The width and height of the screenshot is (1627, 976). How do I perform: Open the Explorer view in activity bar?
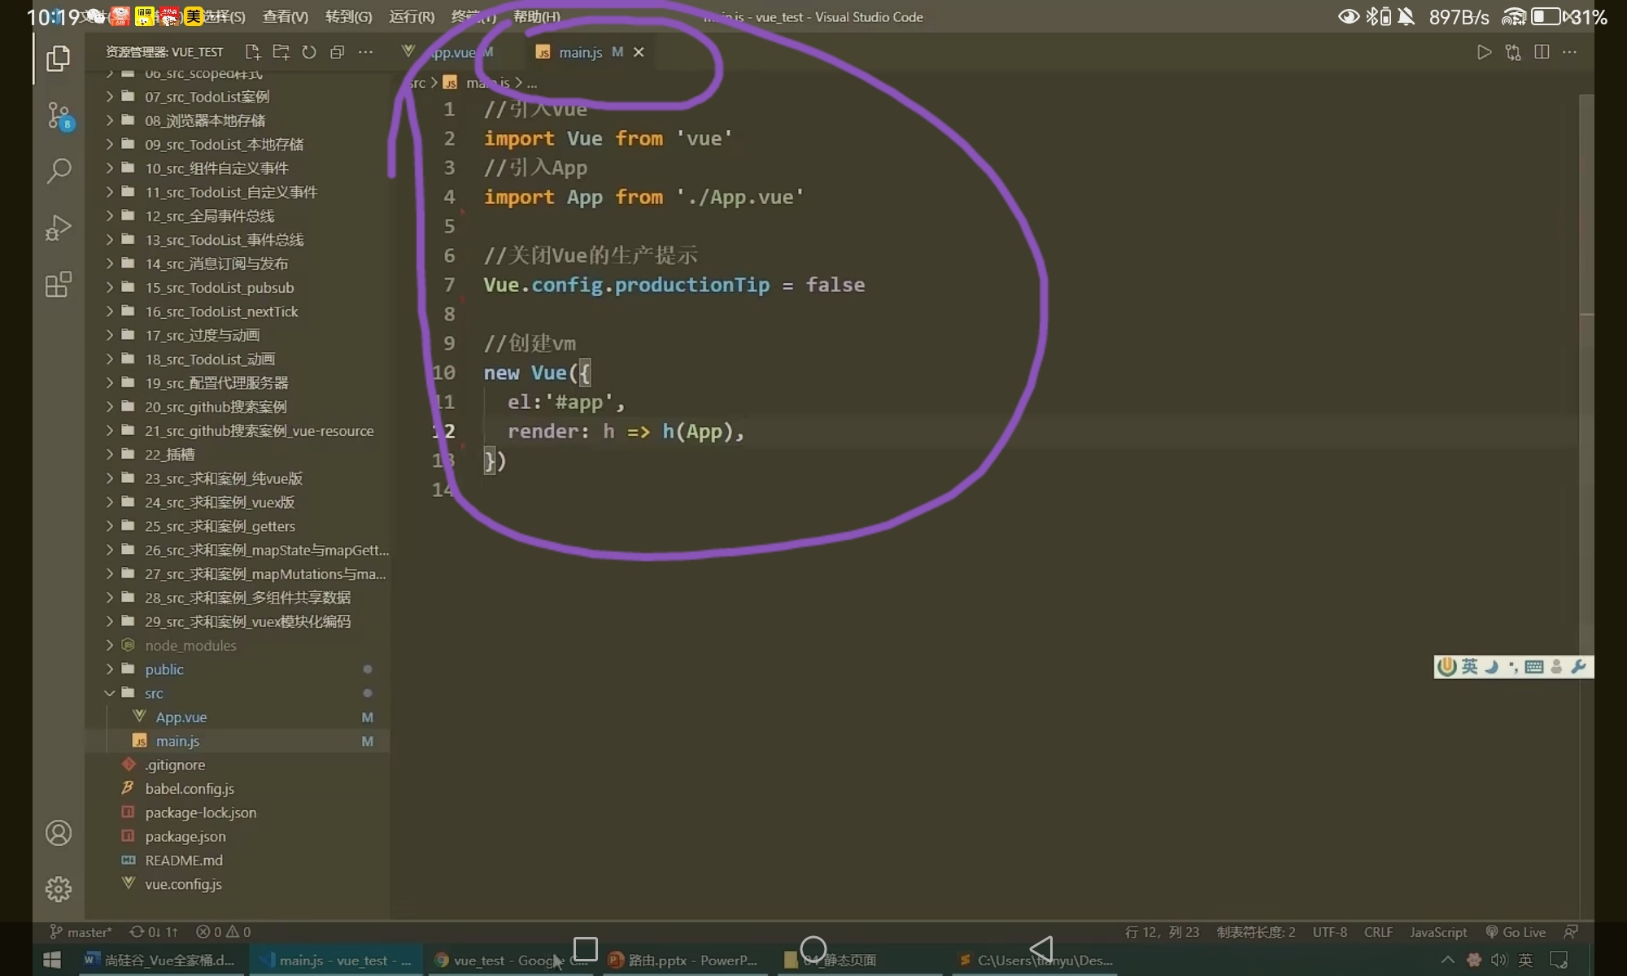click(x=58, y=59)
